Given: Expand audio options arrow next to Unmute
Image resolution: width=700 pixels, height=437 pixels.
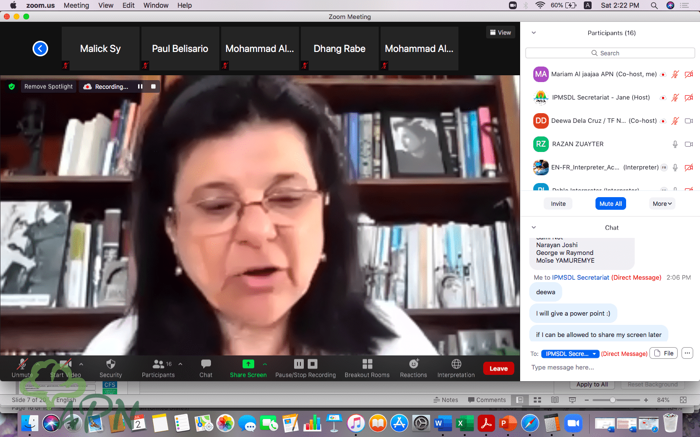Looking at the screenshot, I should [x=38, y=364].
